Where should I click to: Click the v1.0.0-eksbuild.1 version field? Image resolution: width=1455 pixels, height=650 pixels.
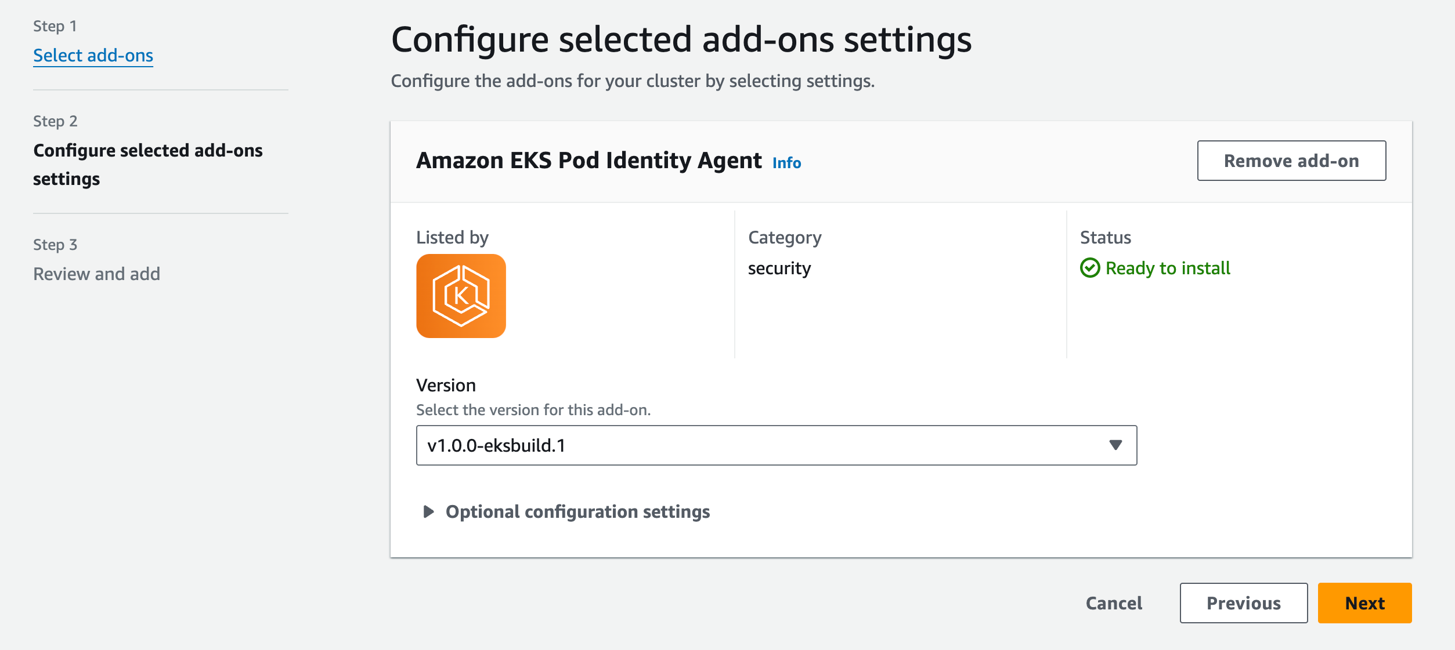tap(754, 445)
